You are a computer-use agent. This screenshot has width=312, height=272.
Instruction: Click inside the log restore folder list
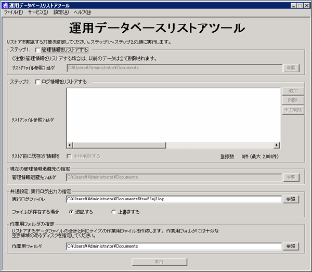(173, 114)
